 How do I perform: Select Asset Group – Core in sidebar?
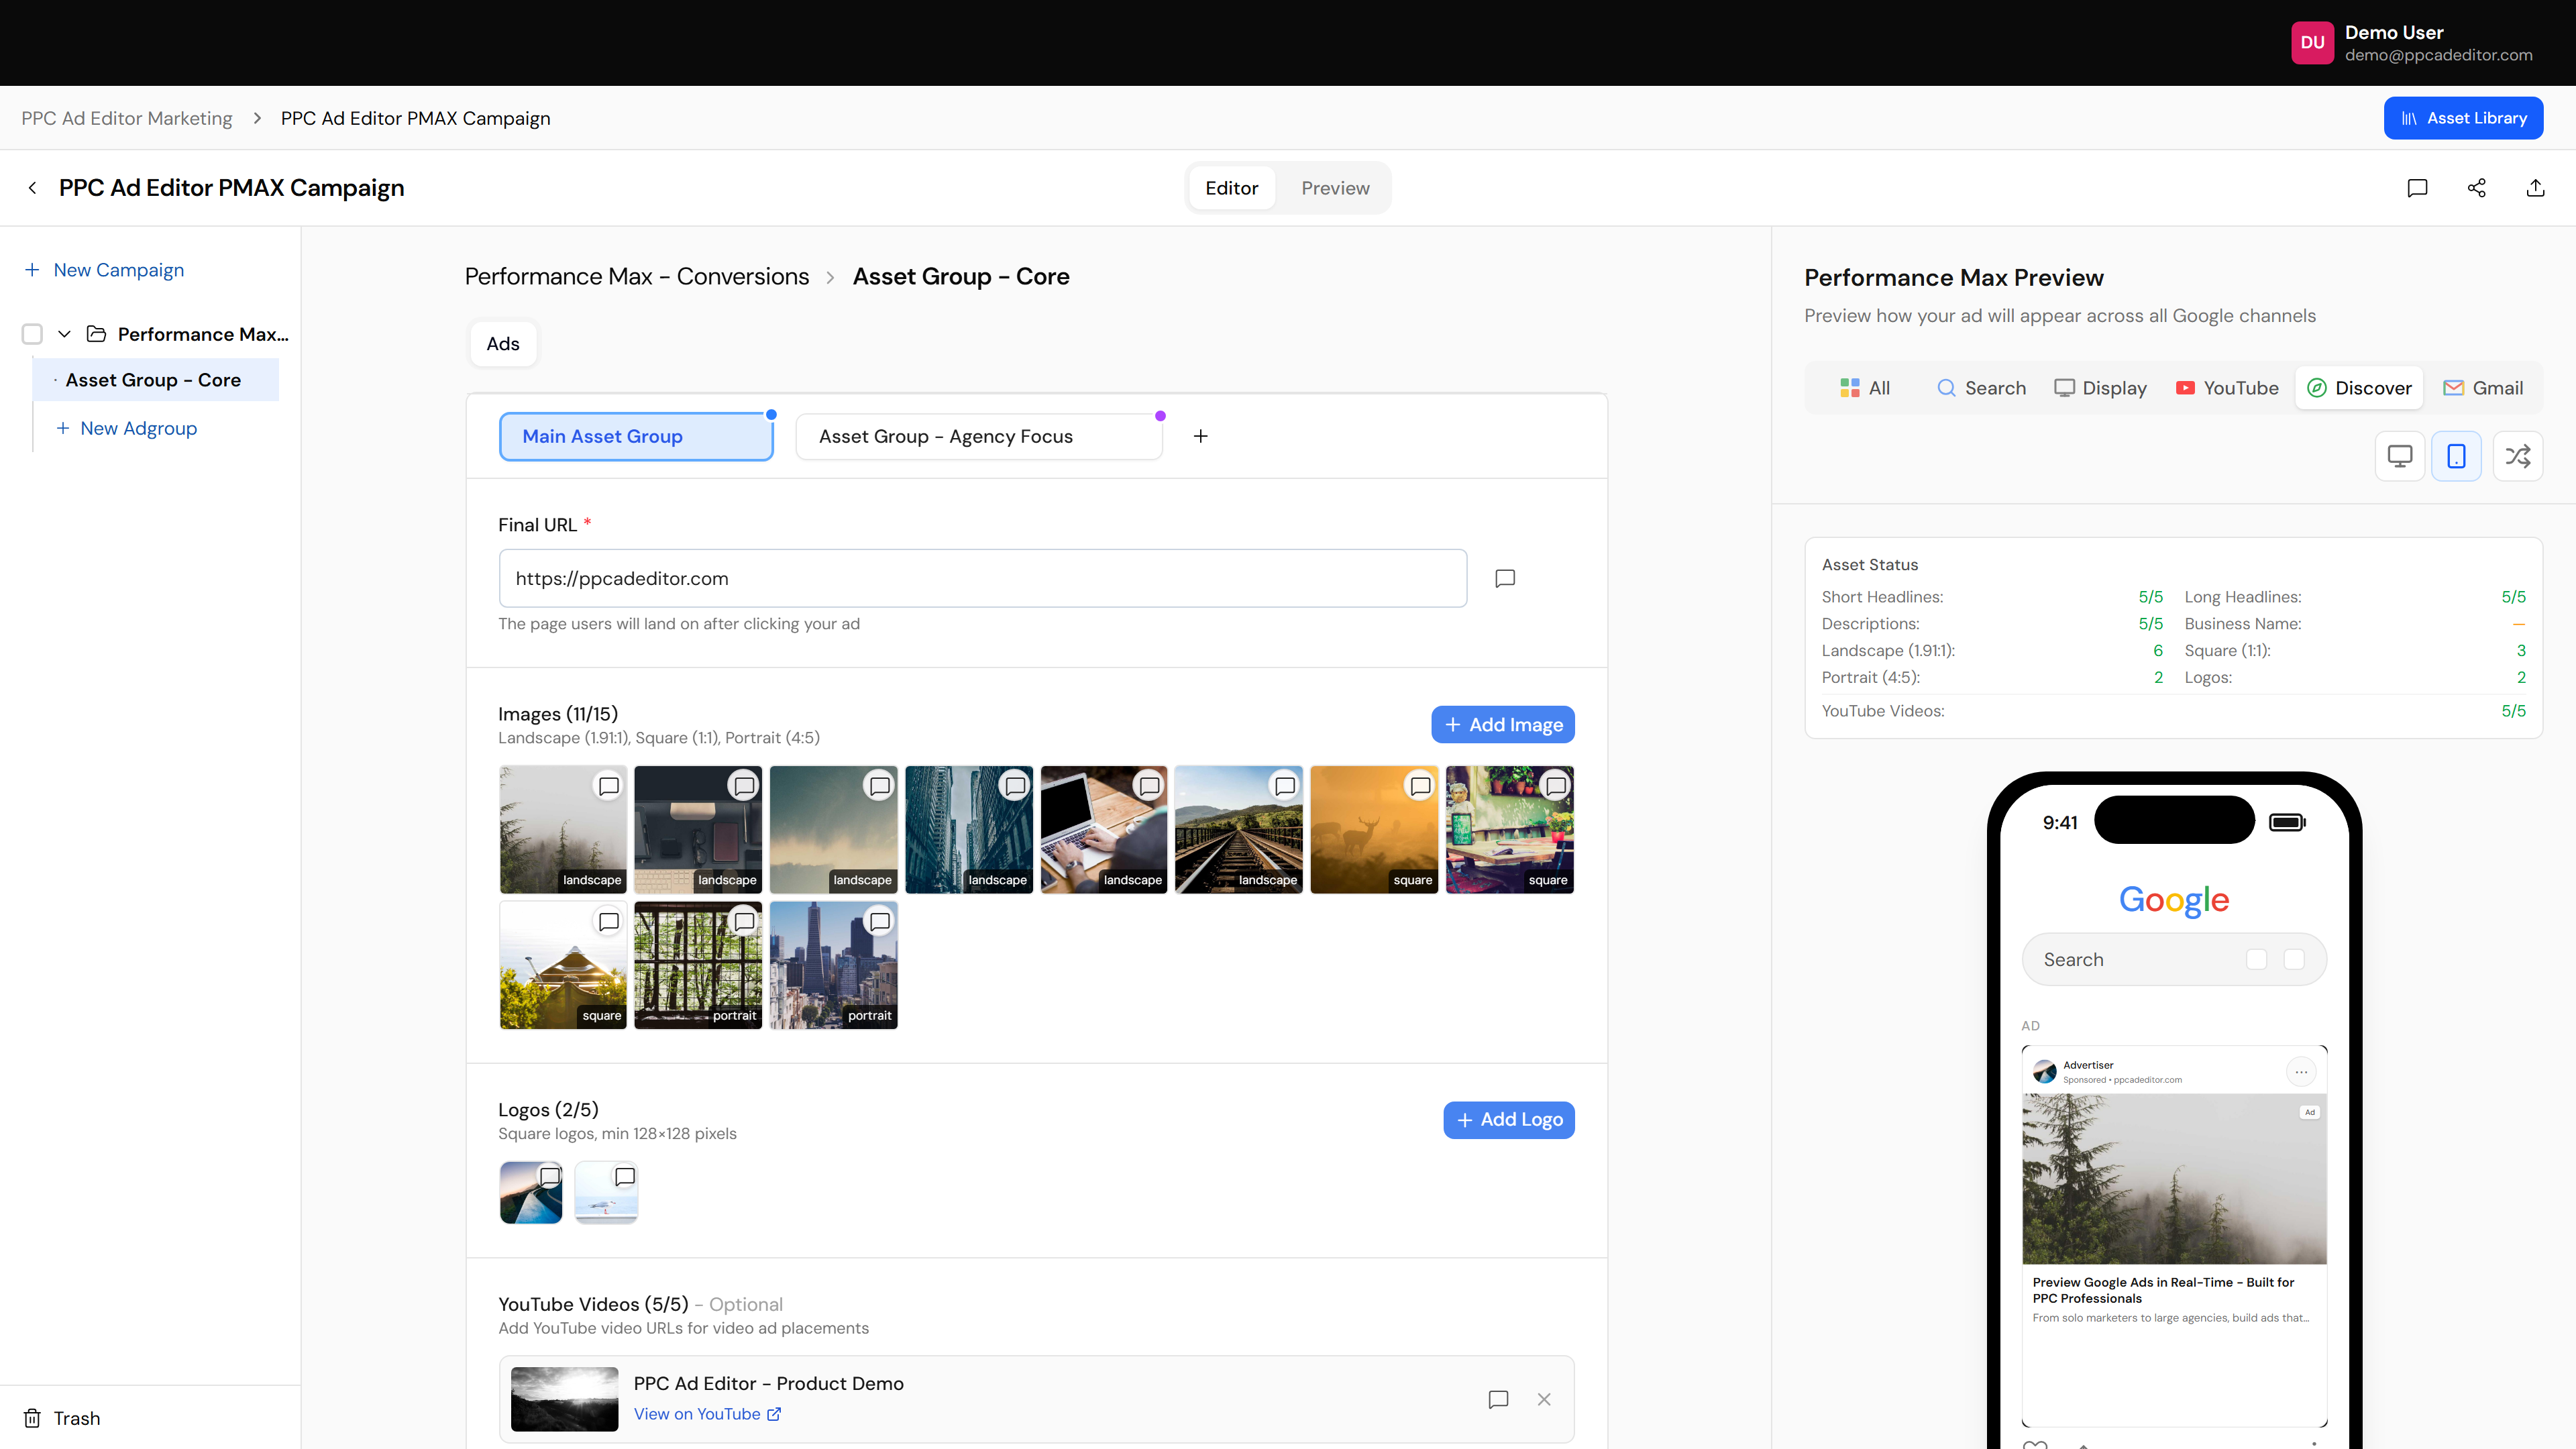(155, 380)
